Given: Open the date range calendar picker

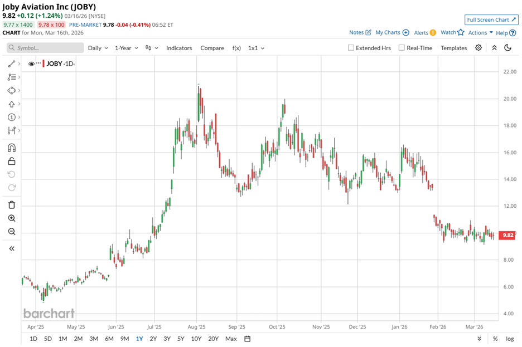Looking at the screenshot, I should coord(248,339).
